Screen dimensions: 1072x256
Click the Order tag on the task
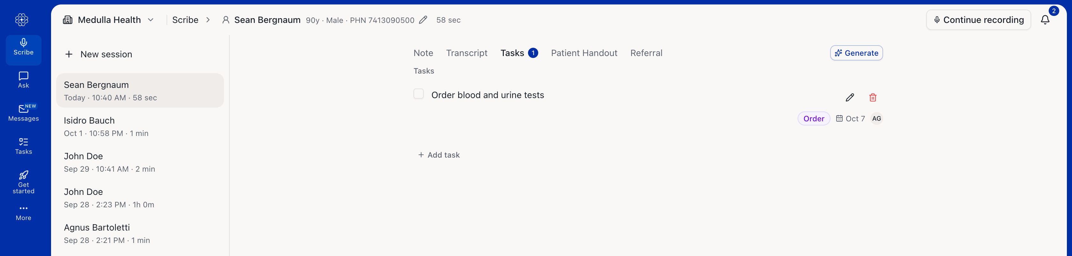(x=814, y=119)
